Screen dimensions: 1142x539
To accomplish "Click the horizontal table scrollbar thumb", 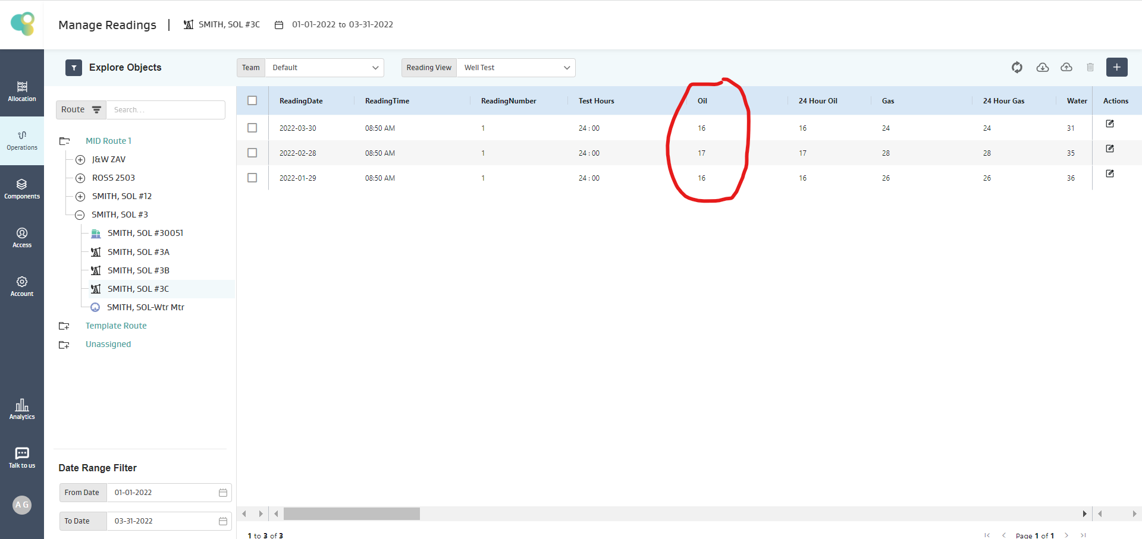I will pos(352,513).
